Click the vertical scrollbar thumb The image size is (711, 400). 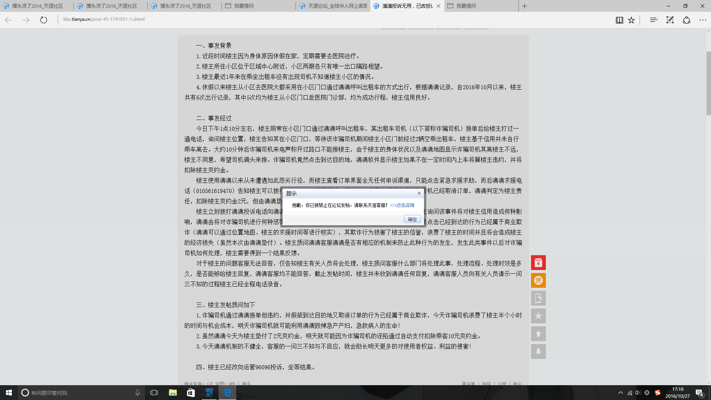(x=708, y=83)
